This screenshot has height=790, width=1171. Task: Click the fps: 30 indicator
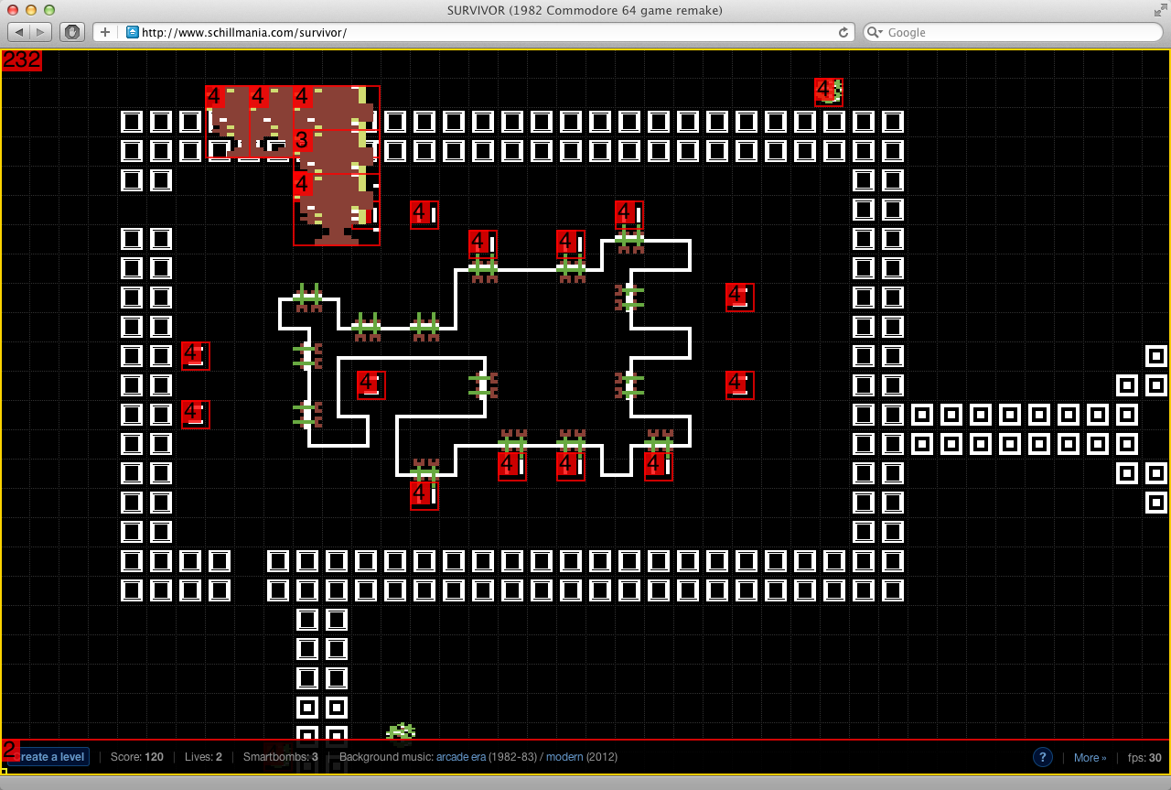[1144, 758]
